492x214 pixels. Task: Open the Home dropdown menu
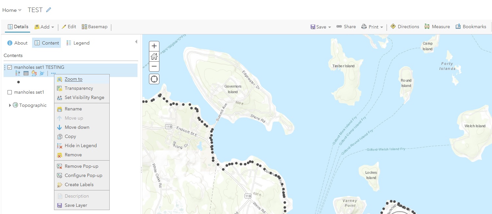(12, 10)
